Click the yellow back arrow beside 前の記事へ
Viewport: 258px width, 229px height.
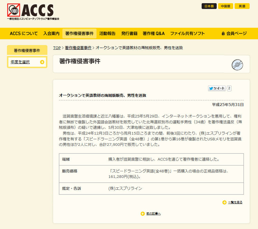pos(143,214)
